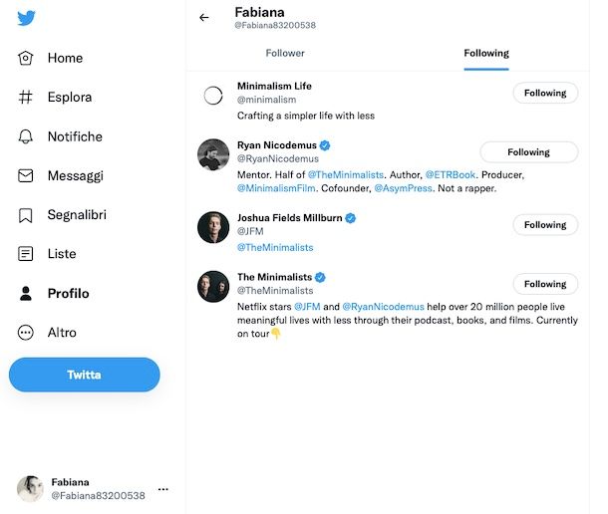Open the Home icon in sidebar
608x514 pixels.
(x=26, y=58)
